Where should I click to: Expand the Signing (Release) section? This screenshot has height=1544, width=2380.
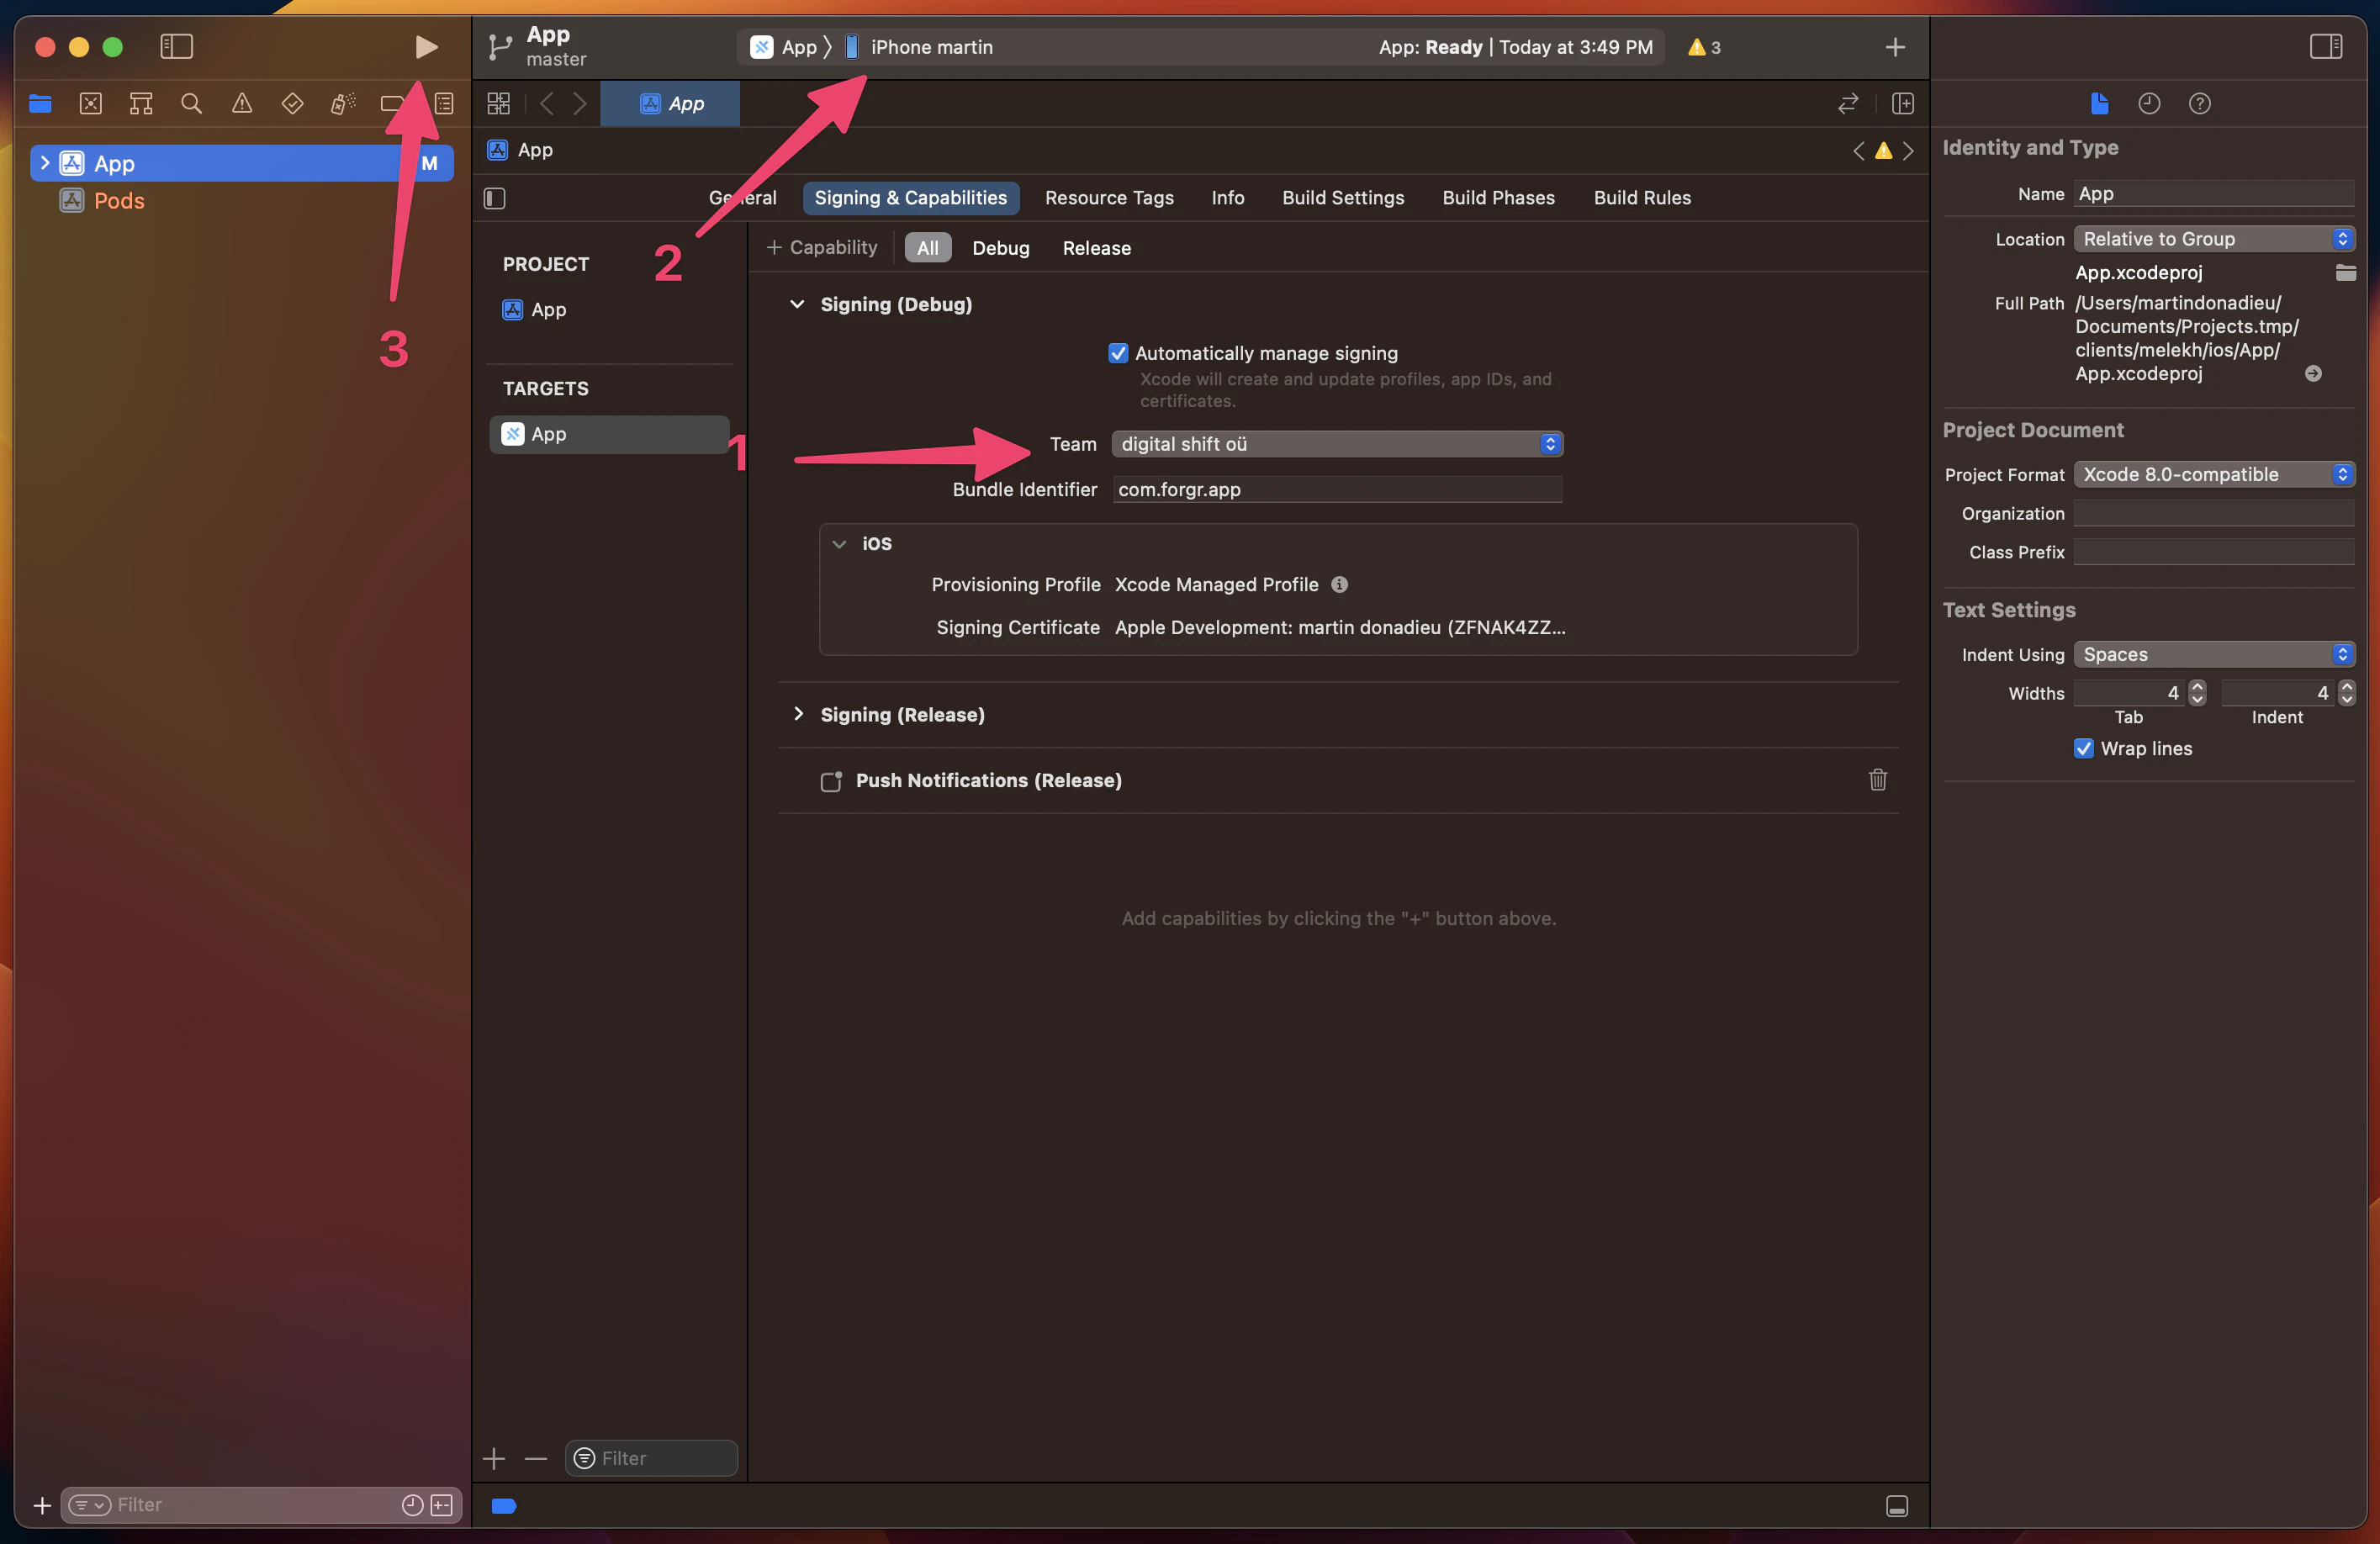tap(798, 714)
